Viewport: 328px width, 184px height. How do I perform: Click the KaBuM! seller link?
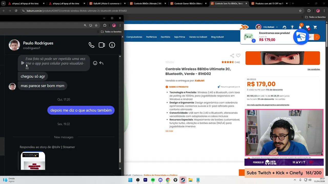tap(200, 80)
